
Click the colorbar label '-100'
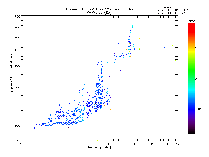[x=199, y=109]
